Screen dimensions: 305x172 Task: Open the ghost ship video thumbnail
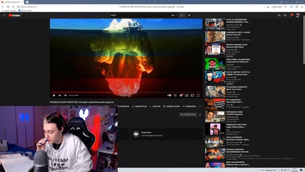215,24
